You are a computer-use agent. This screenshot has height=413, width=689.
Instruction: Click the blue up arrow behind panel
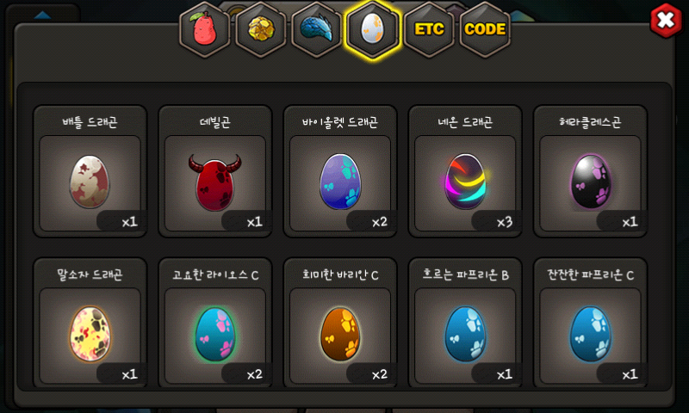point(42,15)
